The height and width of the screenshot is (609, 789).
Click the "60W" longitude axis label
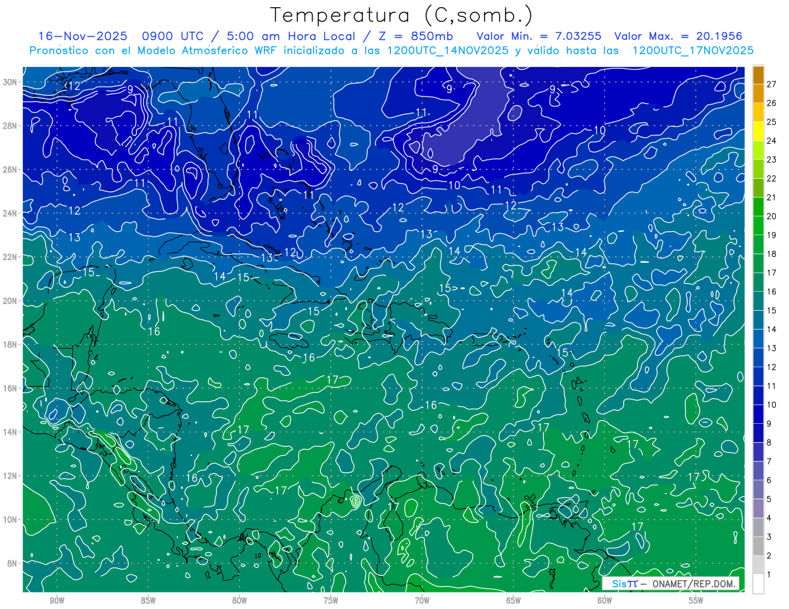click(x=605, y=600)
